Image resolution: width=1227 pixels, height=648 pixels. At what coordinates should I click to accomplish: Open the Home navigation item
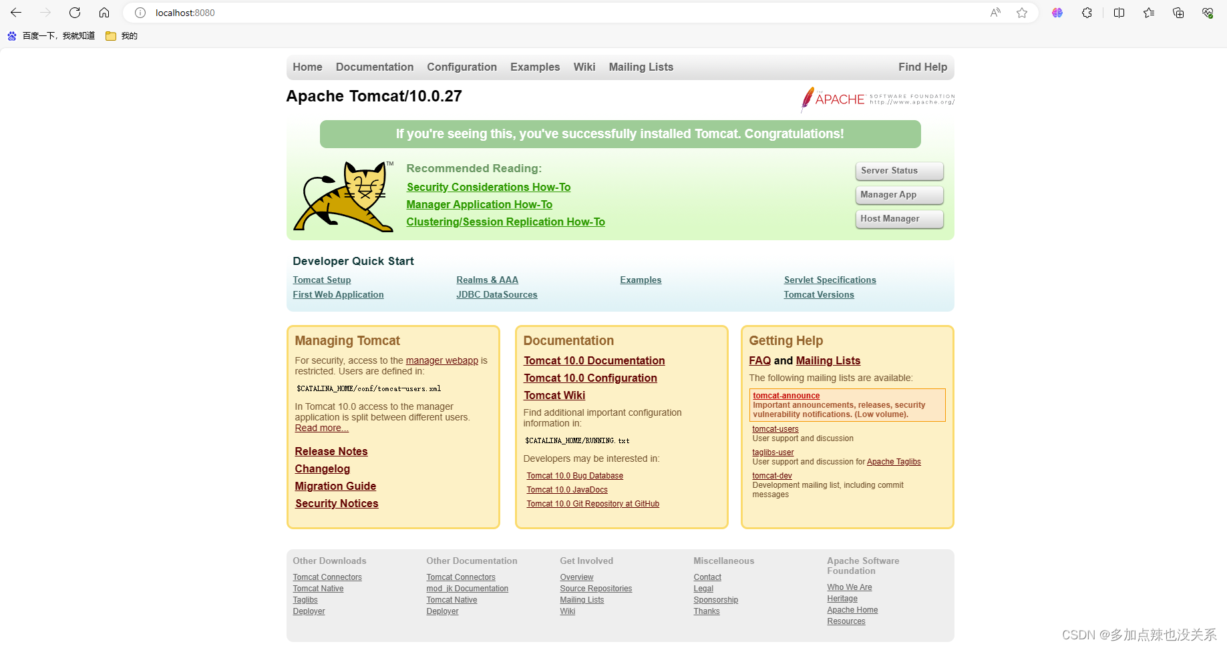307,67
